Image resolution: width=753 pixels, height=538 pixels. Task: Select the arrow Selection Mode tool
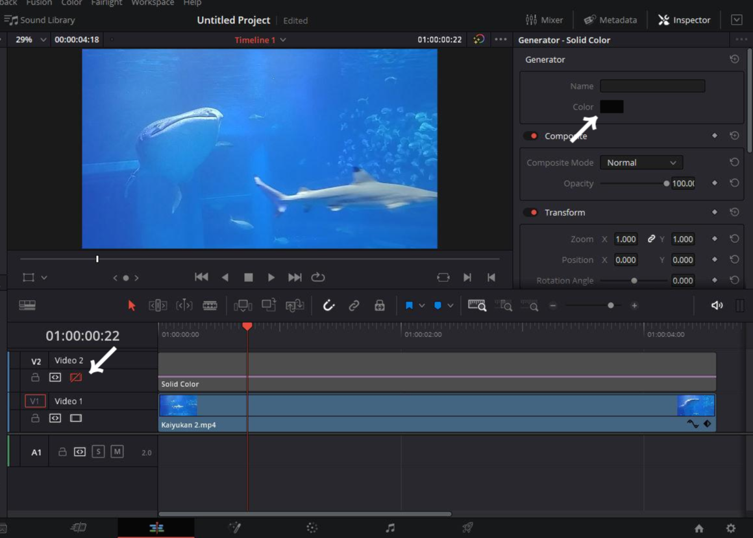coord(132,305)
